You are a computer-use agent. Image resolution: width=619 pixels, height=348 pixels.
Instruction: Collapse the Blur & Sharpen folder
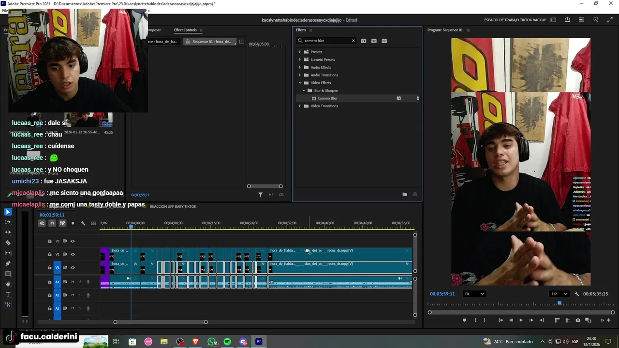(x=304, y=90)
